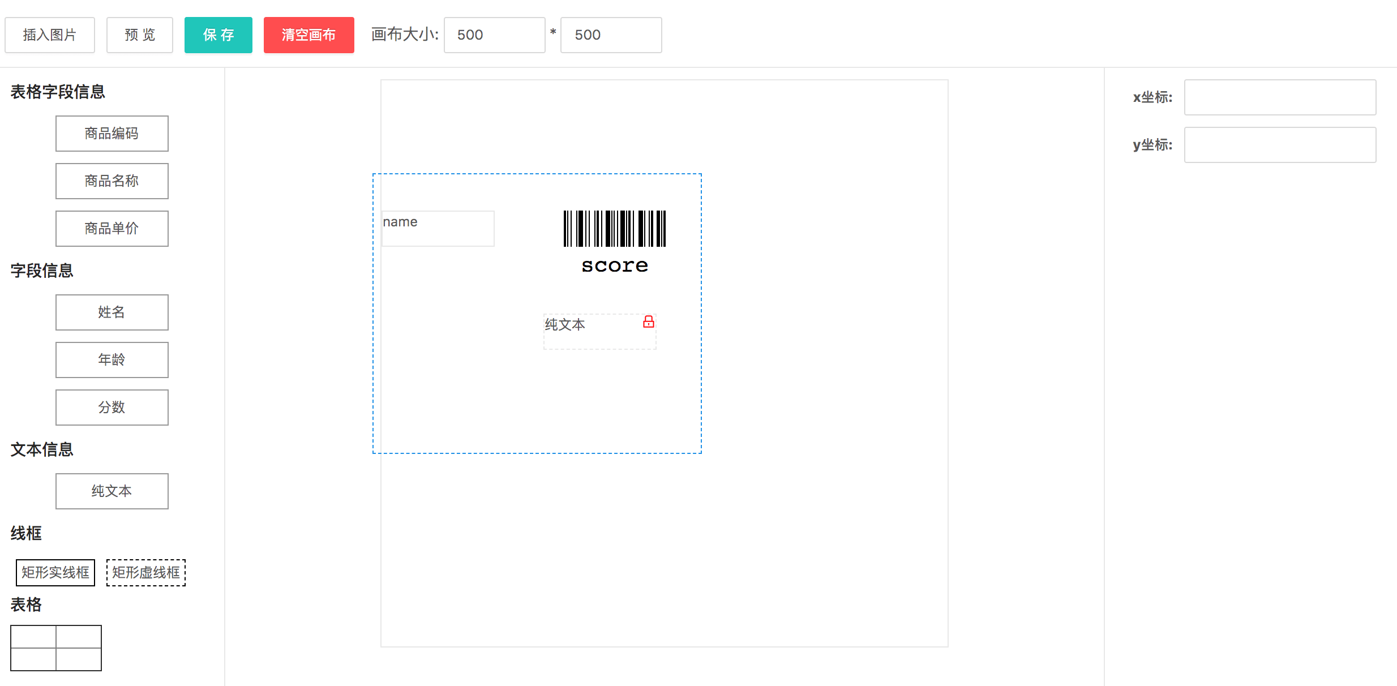Viewport: 1397px width, 686px height.
Task: Pick the 姓名 field item
Action: 112,312
